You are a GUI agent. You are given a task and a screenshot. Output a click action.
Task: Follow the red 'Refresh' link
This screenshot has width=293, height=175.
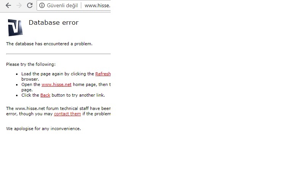tap(103, 74)
